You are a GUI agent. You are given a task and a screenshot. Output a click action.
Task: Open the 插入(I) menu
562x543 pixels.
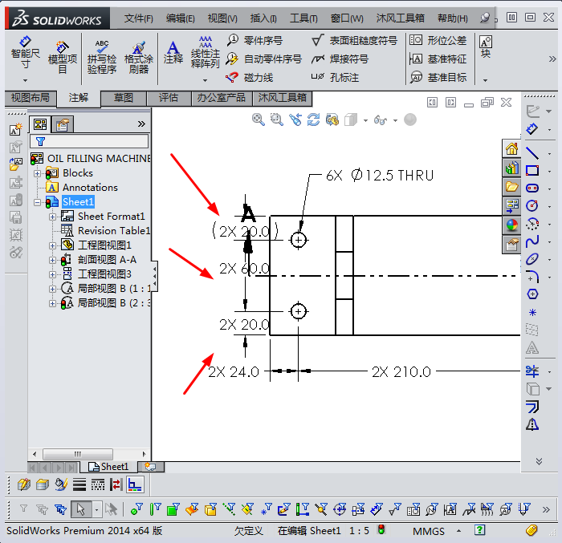click(263, 18)
